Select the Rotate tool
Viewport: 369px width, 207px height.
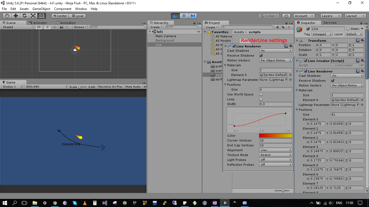tap(25, 16)
